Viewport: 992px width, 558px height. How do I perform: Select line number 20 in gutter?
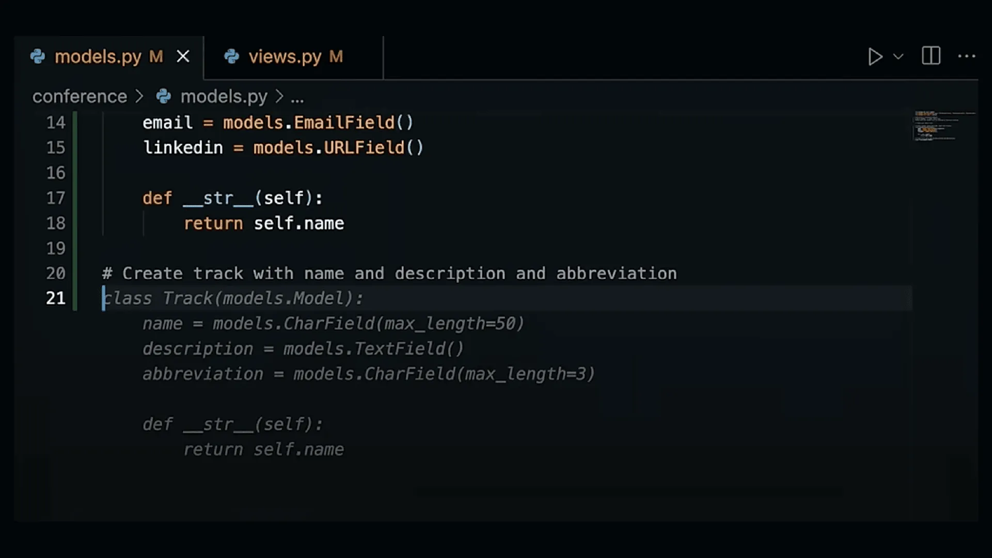(x=56, y=274)
